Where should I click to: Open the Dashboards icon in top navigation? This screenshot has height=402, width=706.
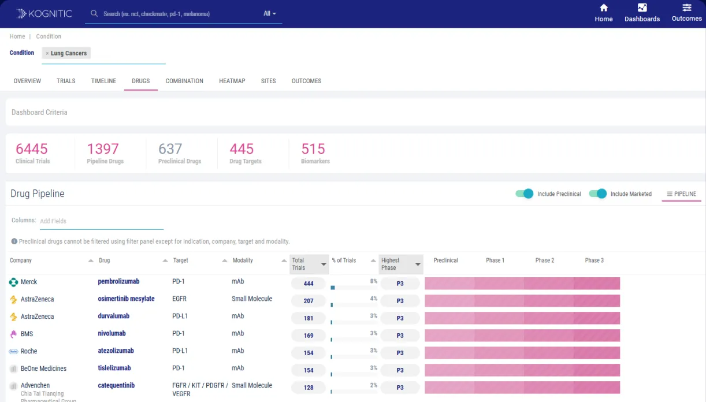point(642,8)
